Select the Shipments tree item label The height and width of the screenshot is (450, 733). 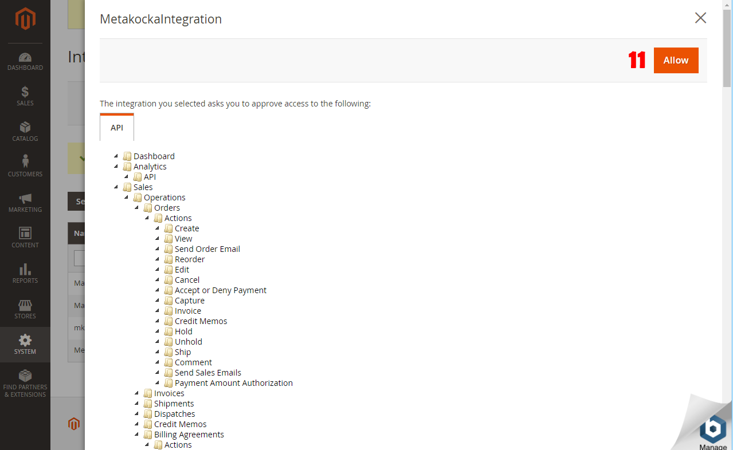tap(174, 404)
